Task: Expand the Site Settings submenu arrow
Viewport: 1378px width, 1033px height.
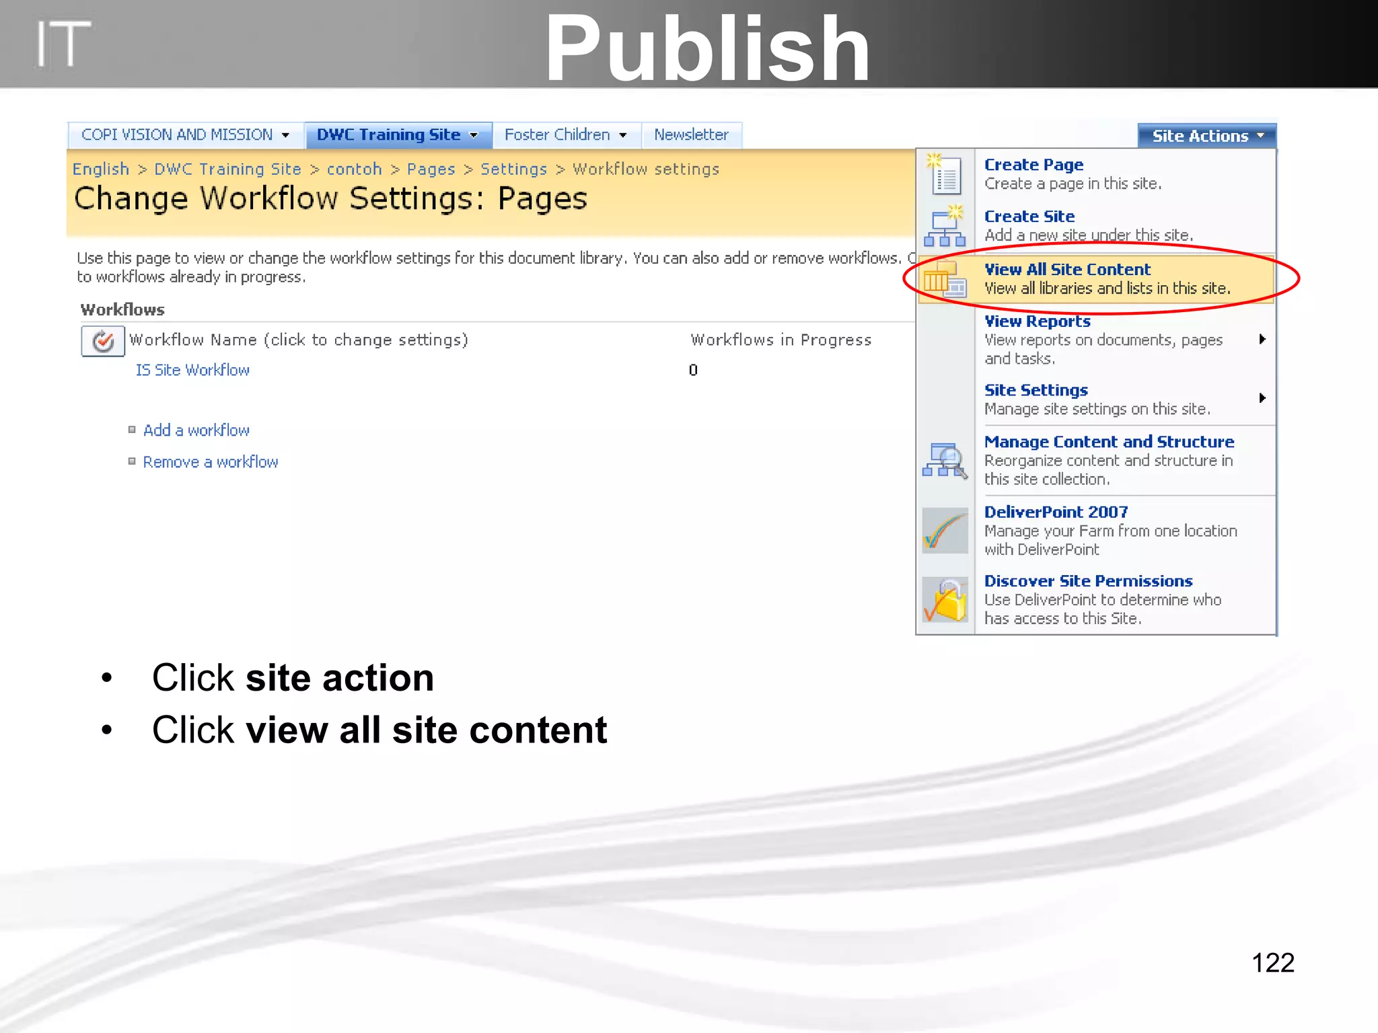Action: 1262,398
